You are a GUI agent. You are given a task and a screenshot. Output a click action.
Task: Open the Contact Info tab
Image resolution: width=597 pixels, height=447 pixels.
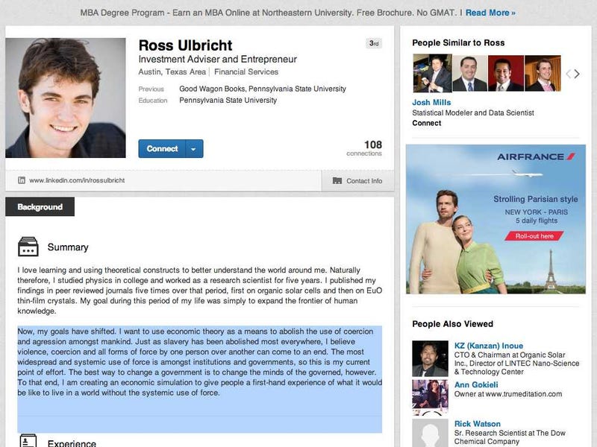tap(358, 180)
